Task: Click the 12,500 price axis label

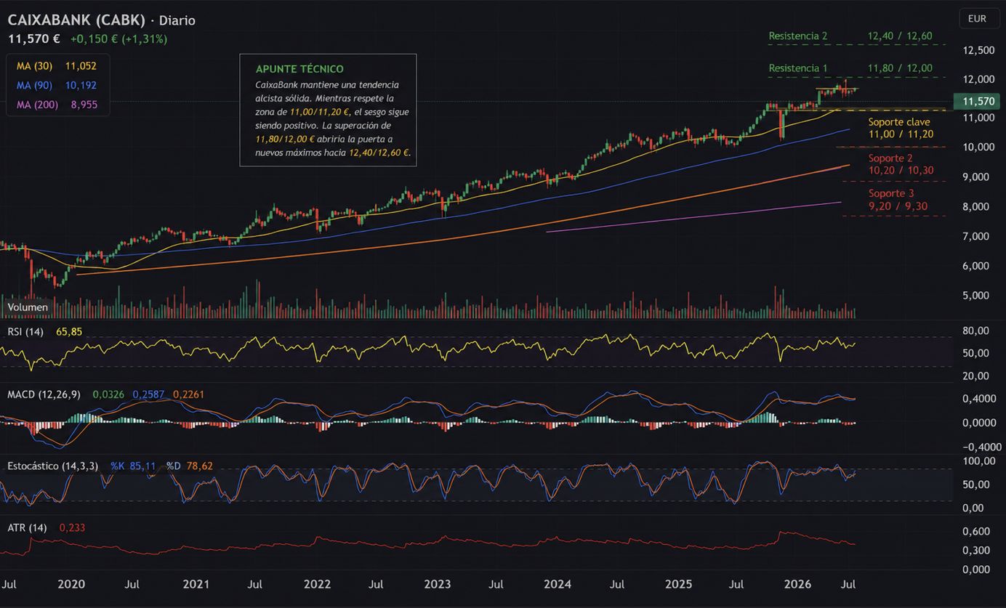Action: click(978, 50)
